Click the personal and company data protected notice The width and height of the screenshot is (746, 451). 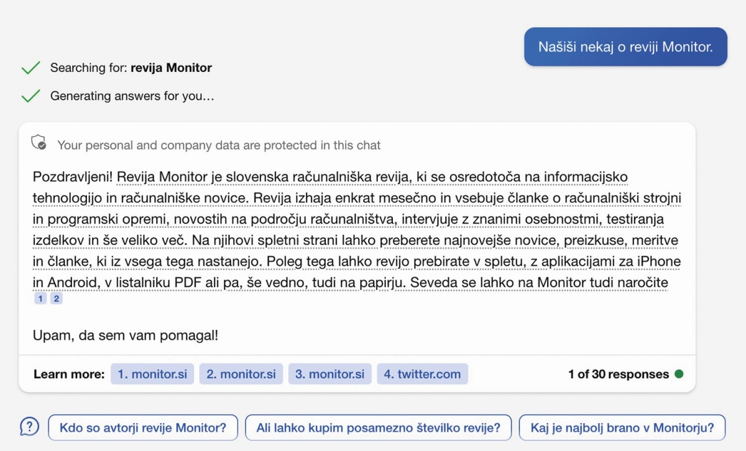click(x=219, y=145)
